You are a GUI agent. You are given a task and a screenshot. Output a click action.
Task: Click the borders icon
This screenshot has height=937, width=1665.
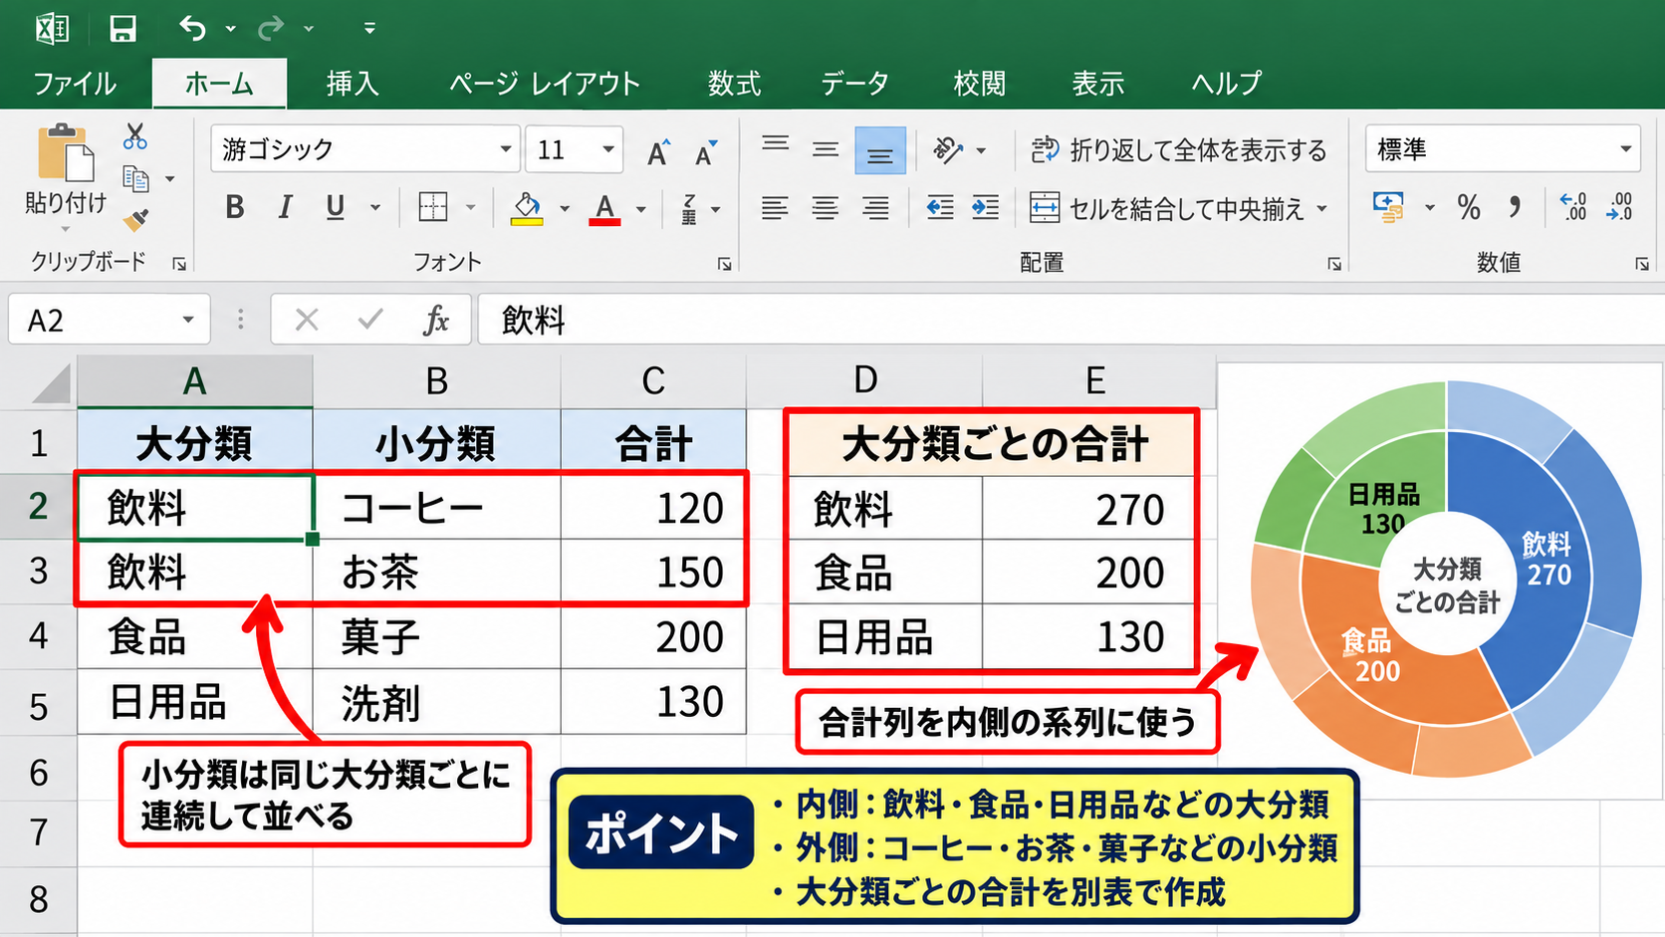click(433, 207)
